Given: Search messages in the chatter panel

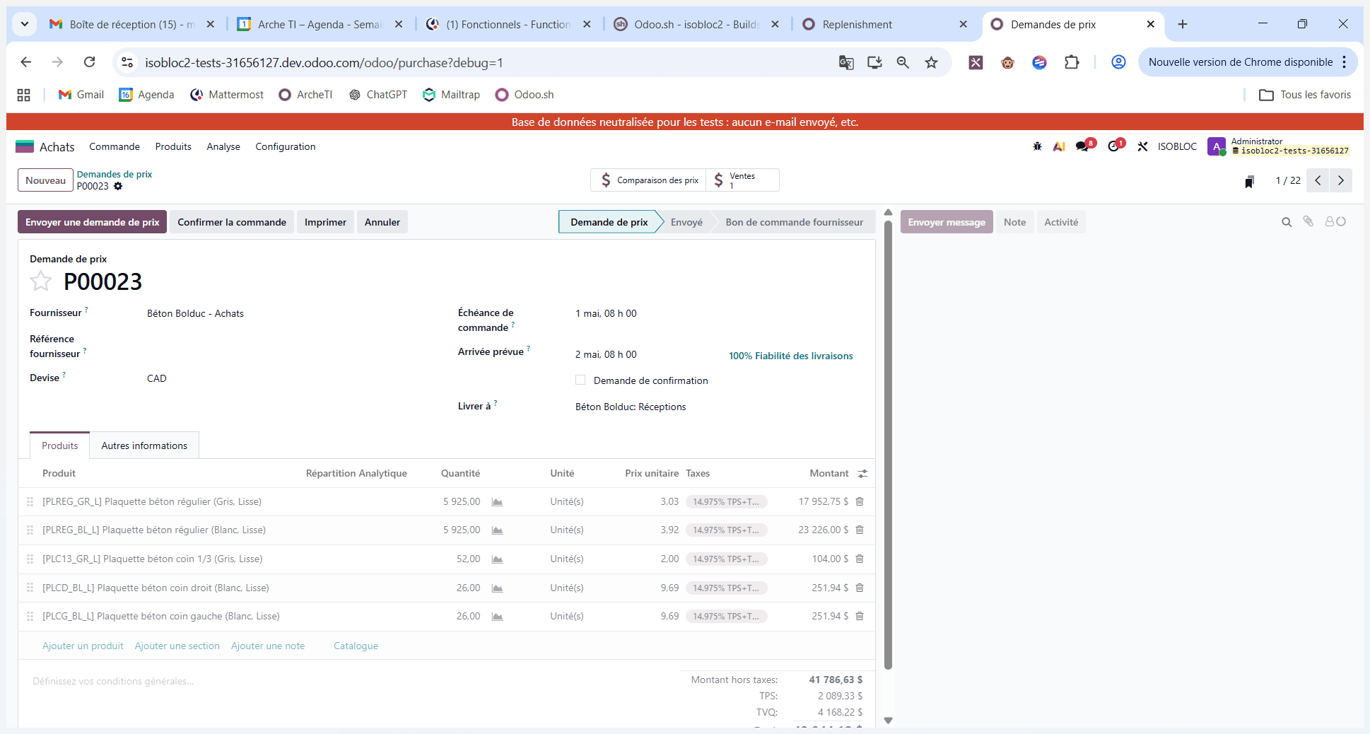Looking at the screenshot, I should point(1287,222).
